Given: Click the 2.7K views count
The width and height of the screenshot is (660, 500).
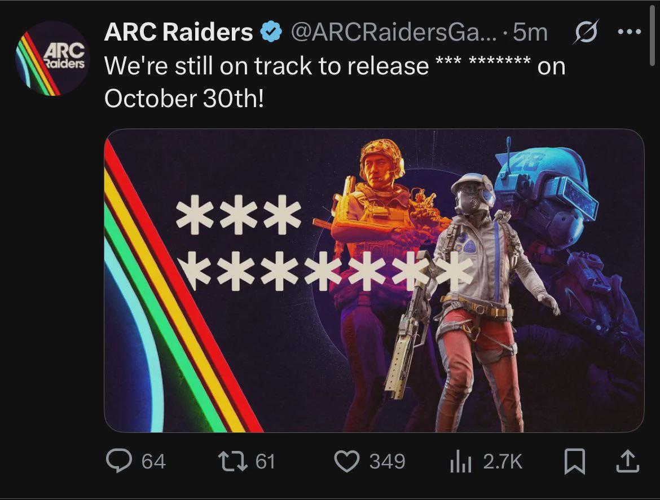Looking at the screenshot, I should click(x=503, y=461).
